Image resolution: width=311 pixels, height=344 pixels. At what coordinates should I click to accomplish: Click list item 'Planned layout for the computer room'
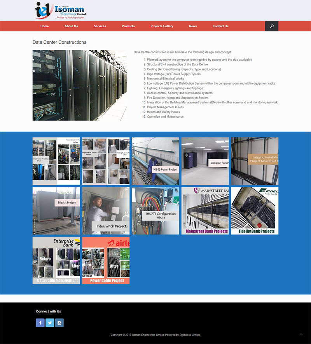click(199, 60)
